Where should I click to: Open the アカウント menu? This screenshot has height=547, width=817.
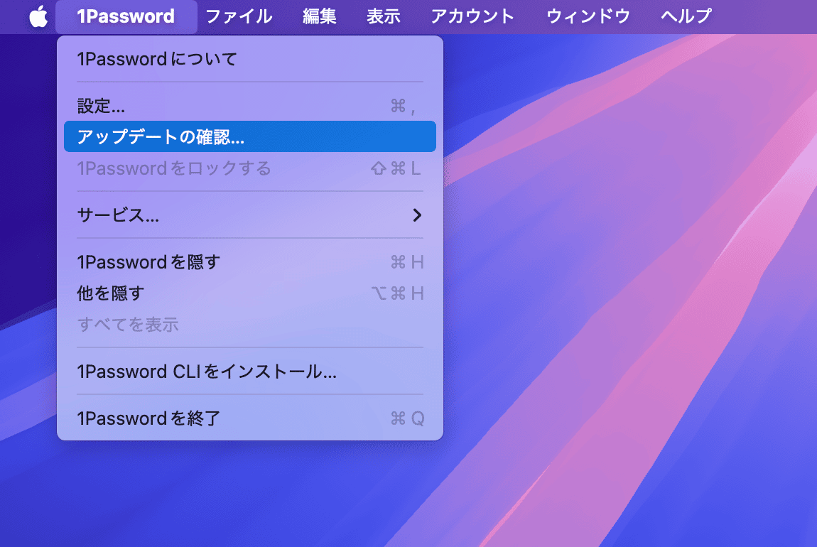click(x=472, y=16)
